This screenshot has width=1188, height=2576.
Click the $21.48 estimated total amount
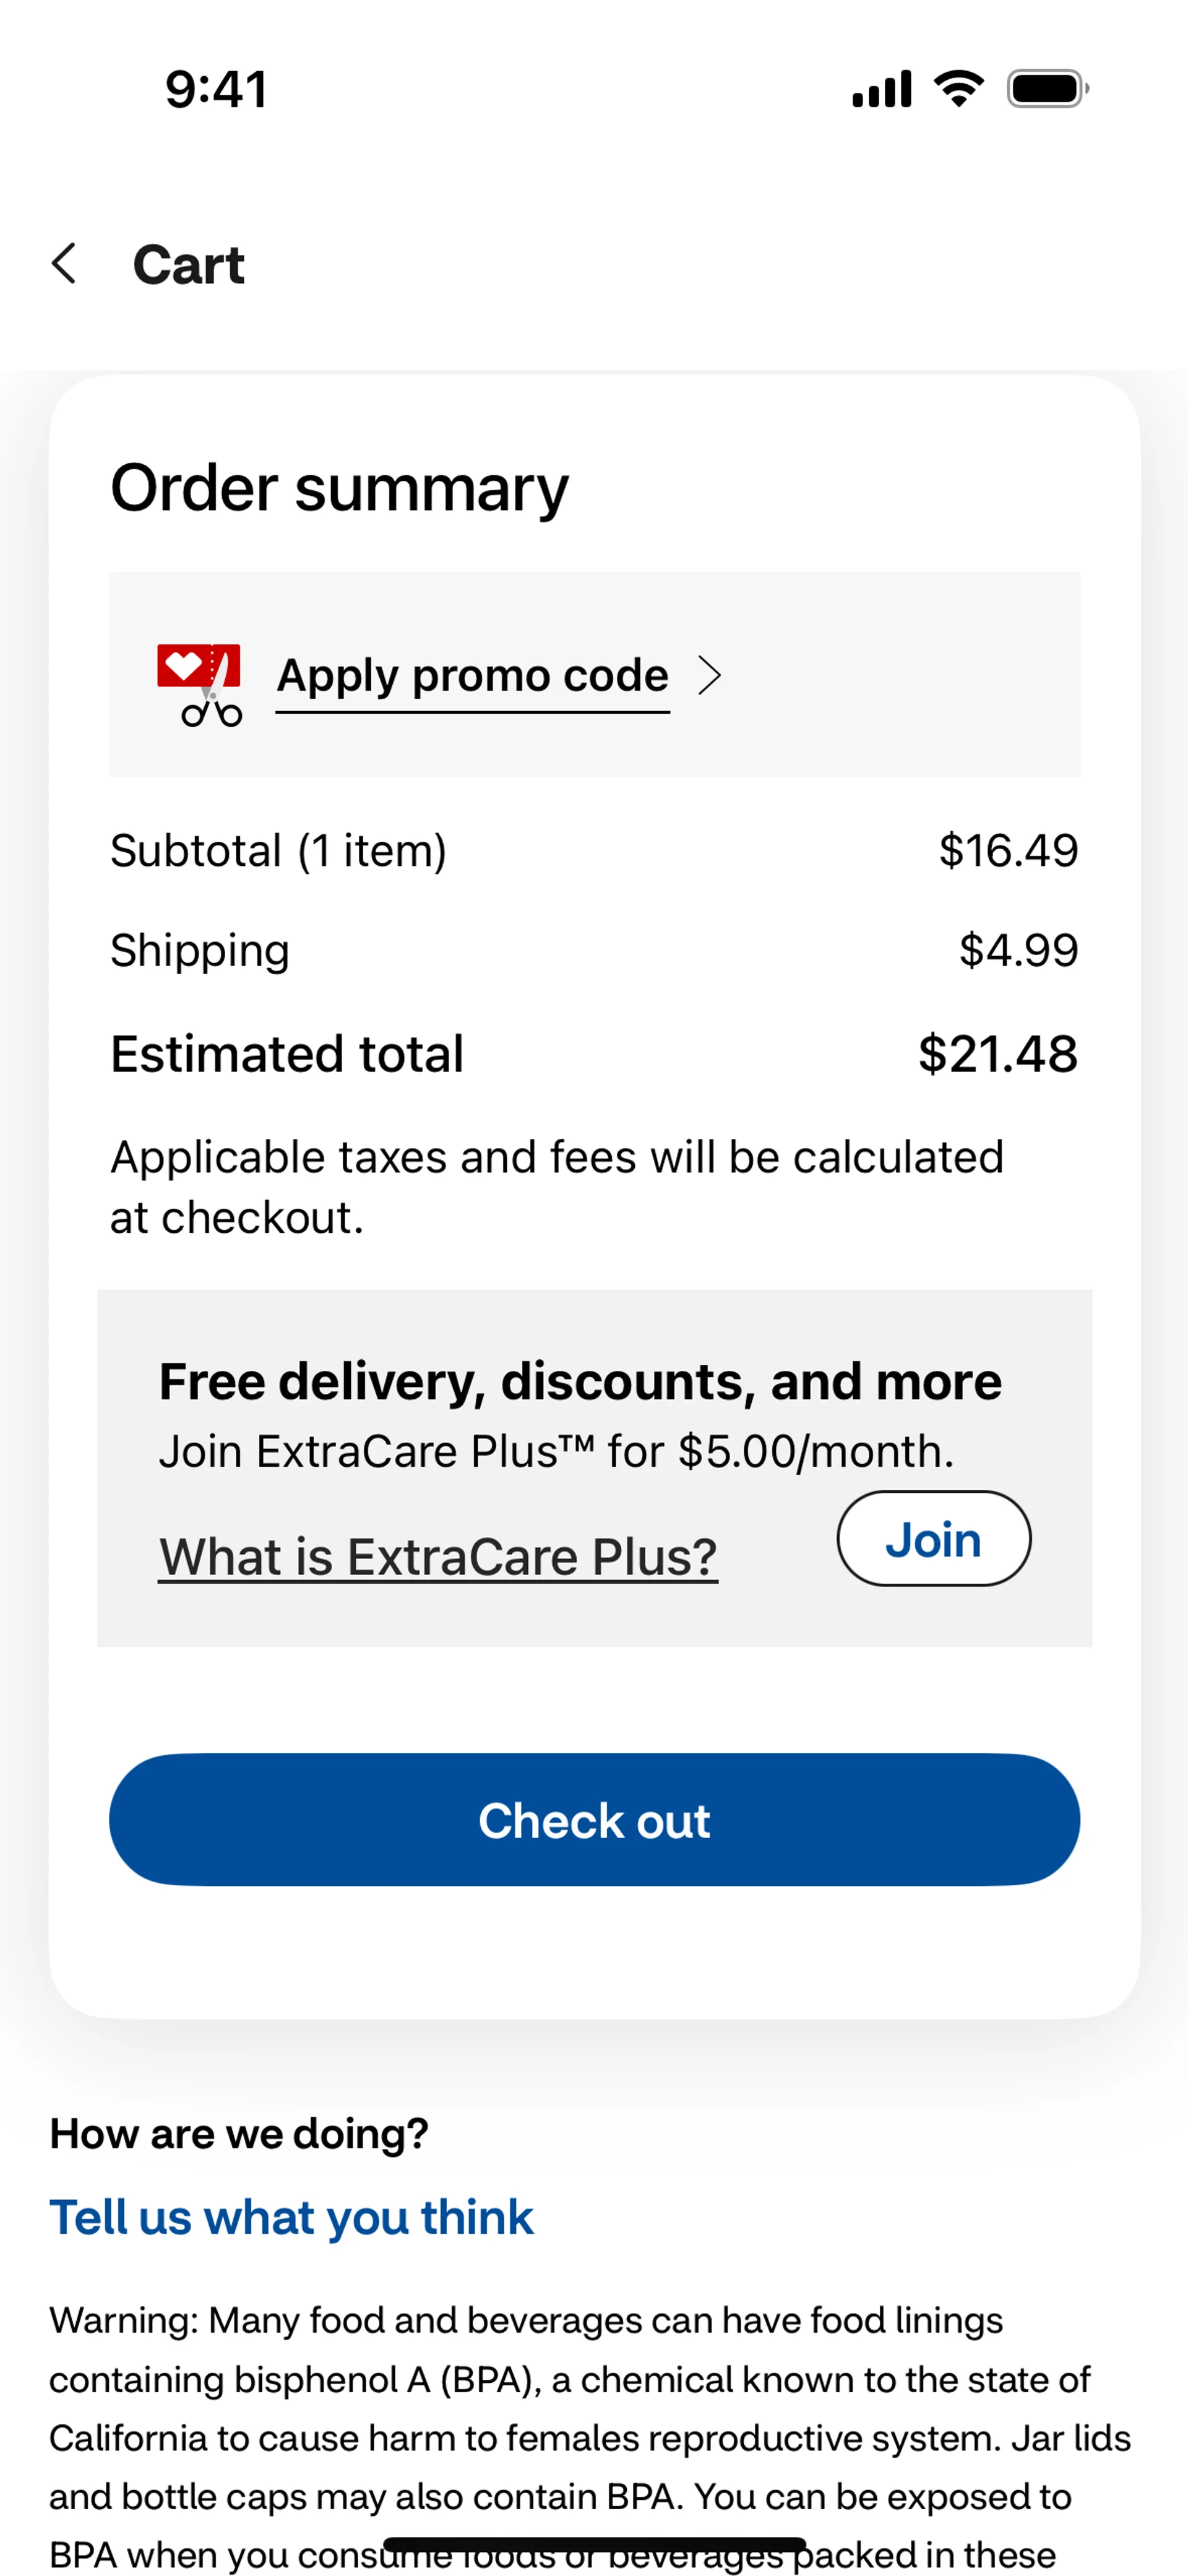point(998,1054)
